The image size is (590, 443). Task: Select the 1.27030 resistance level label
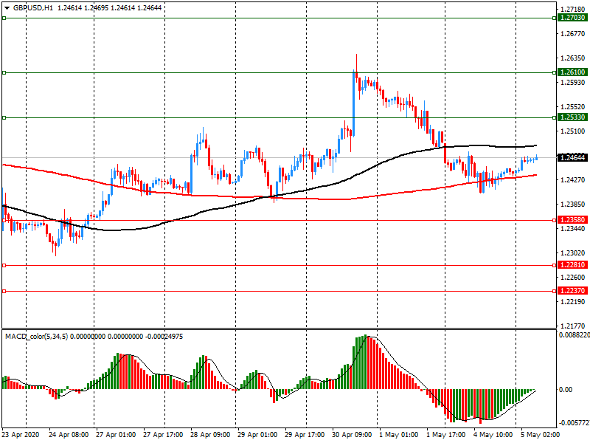pyautogui.click(x=572, y=18)
